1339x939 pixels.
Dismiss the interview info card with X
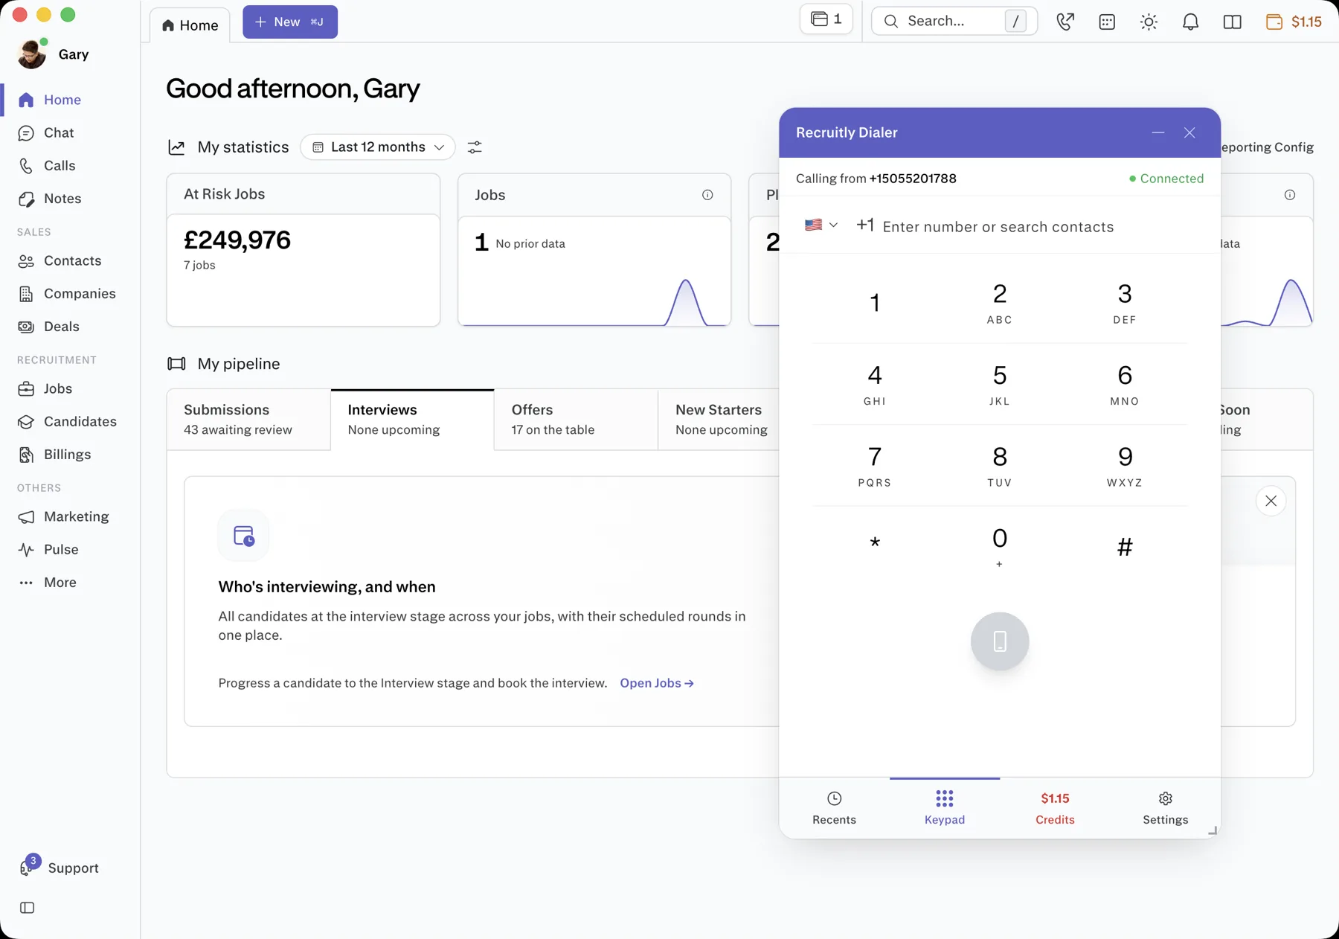[x=1271, y=501]
